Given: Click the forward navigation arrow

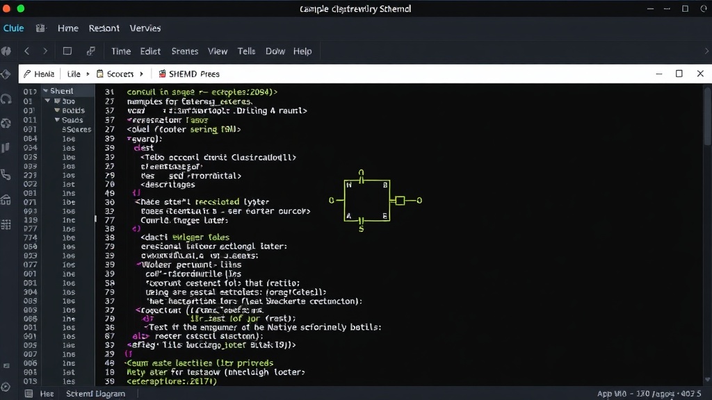Looking at the screenshot, I should 45,51.
